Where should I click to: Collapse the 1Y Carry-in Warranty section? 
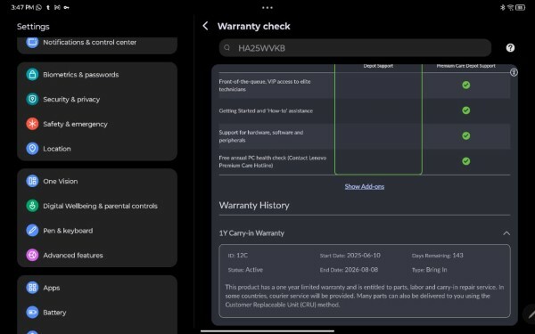click(x=506, y=233)
